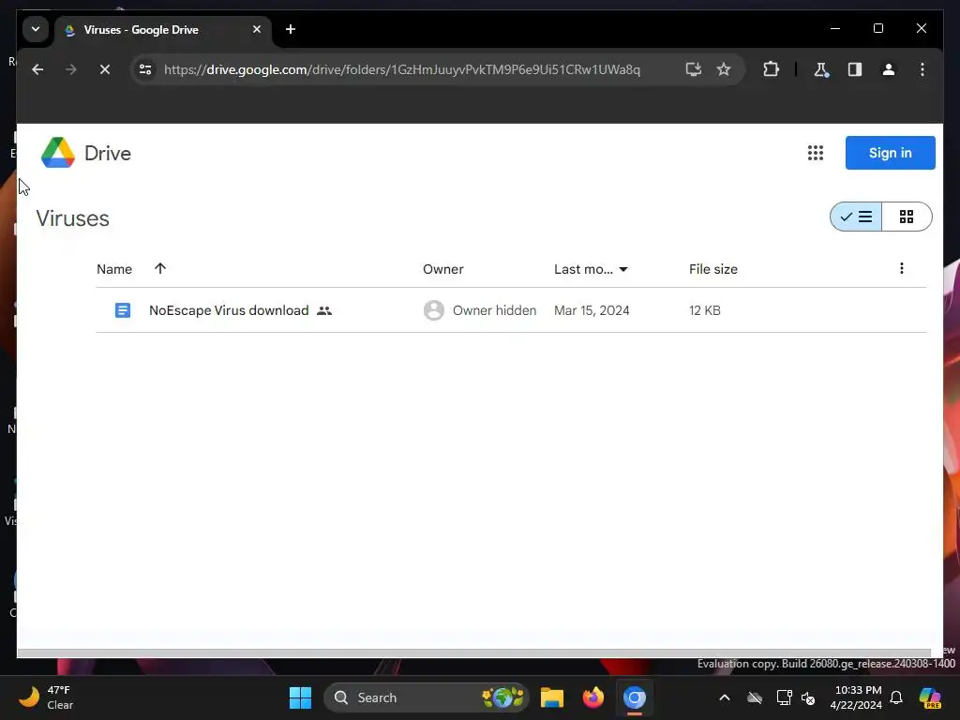This screenshot has width=960, height=720.
Task: Go back to the previous page
Action: coord(37,69)
